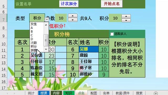Screen dimensions: 168x95
Task: Click the 姓名 column header
Action: tap(89, 42)
